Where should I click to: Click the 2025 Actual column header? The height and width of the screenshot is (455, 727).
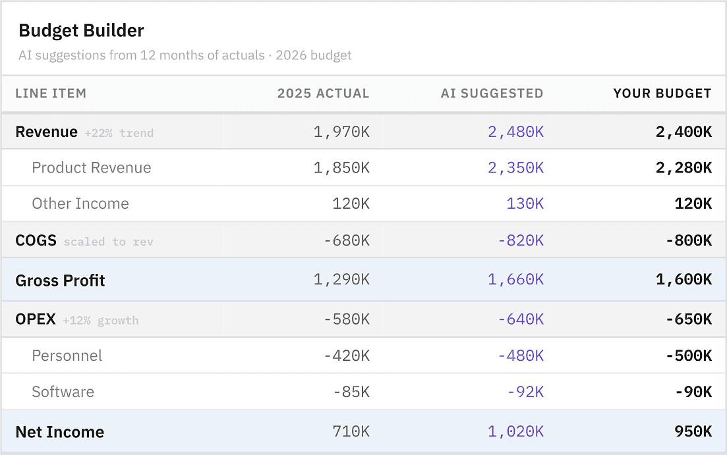(323, 94)
